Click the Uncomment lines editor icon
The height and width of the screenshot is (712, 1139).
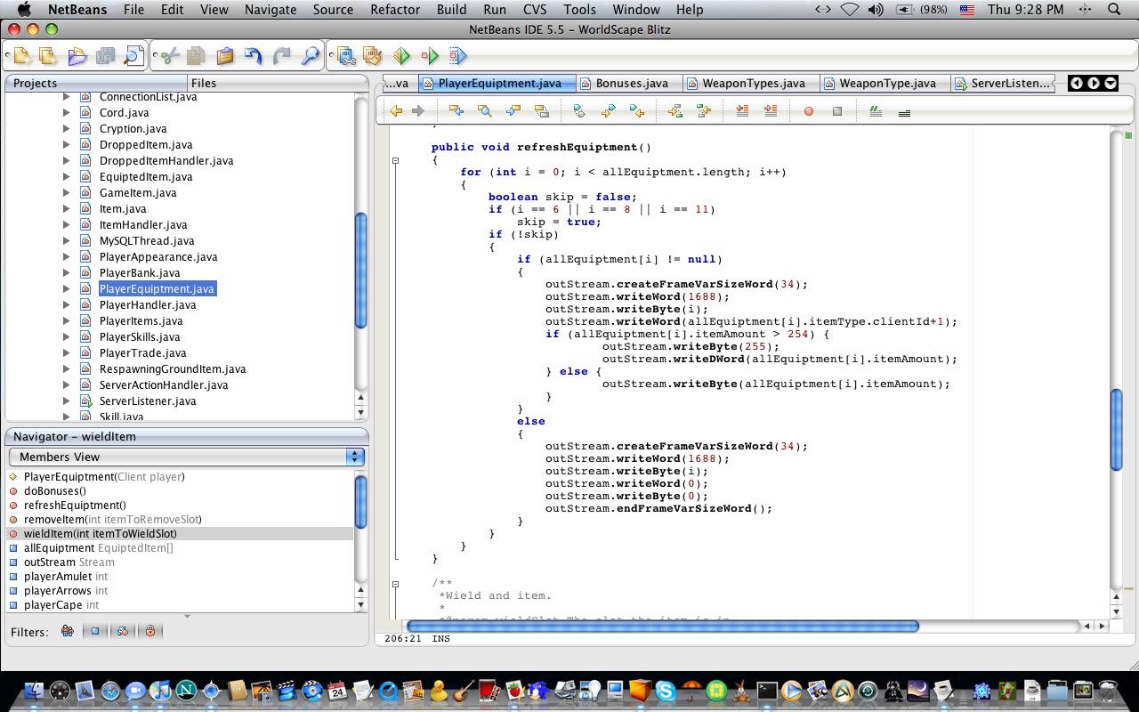(x=904, y=112)
